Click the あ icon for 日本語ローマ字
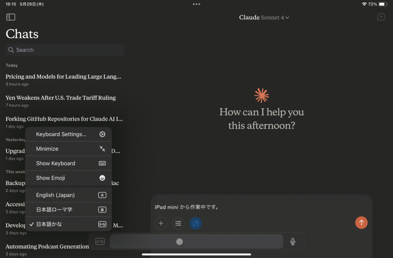This screenshot has height=258, width=393. 102,210
